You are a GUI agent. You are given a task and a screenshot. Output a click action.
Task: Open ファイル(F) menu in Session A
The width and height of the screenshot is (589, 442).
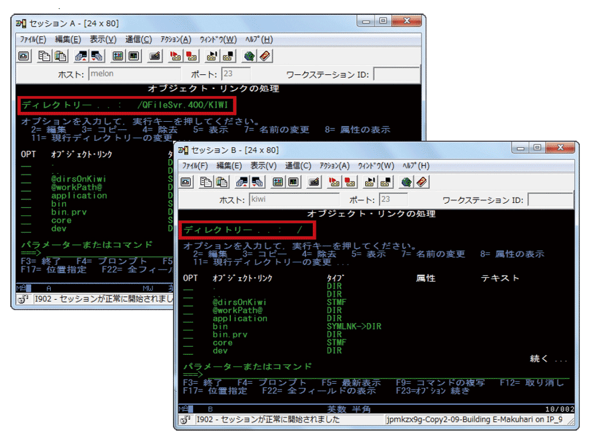click(x=33, y=39)
